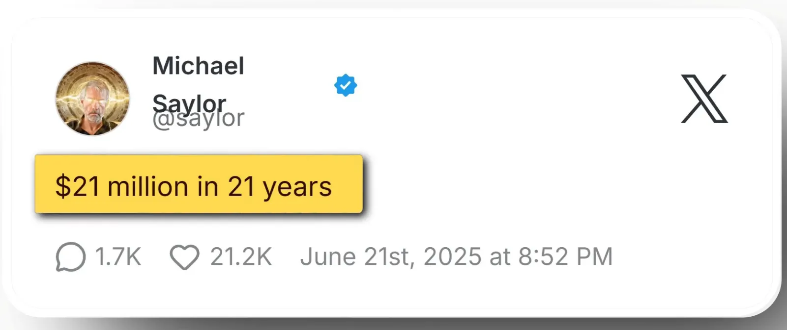The image size is (787, 330).
Task: Click the reply speech bubble icon
Action: (x=70, y=256)
